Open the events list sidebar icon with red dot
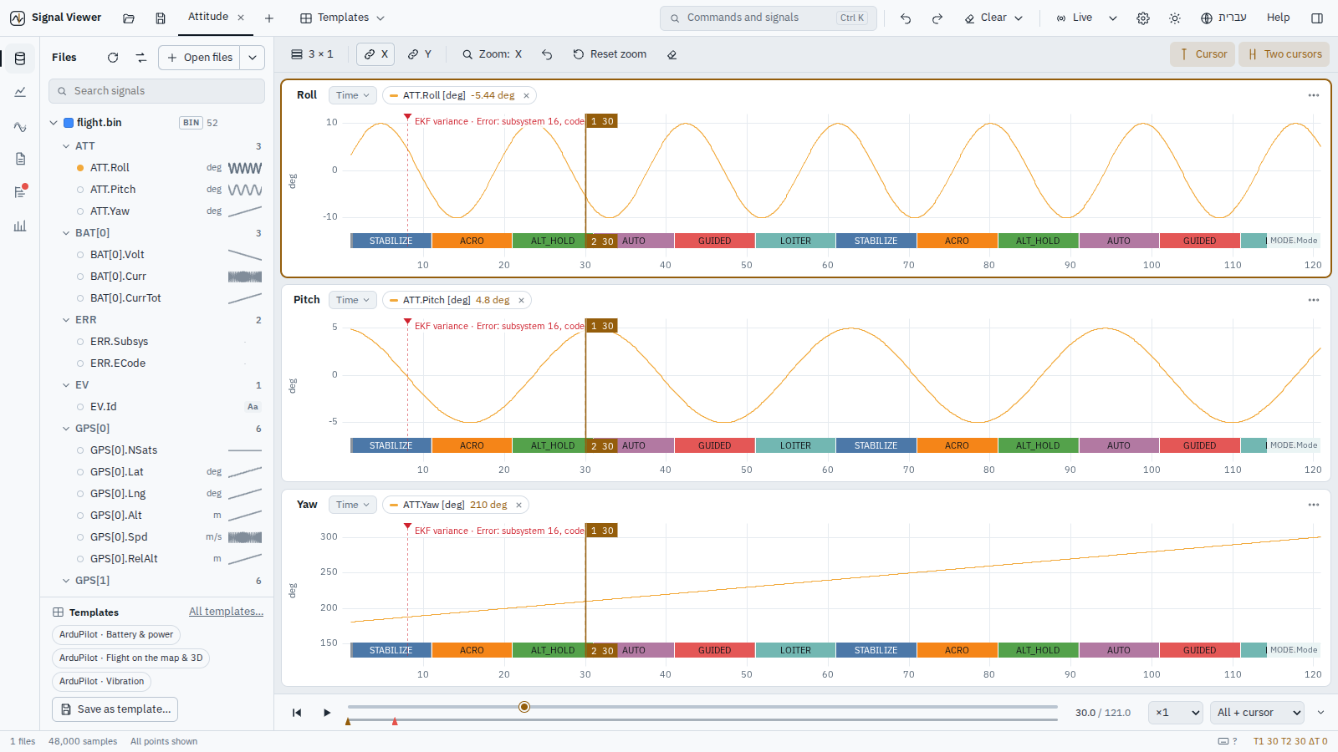The width and height of the screenshot is (1338, 752). [x=20, y=192]
